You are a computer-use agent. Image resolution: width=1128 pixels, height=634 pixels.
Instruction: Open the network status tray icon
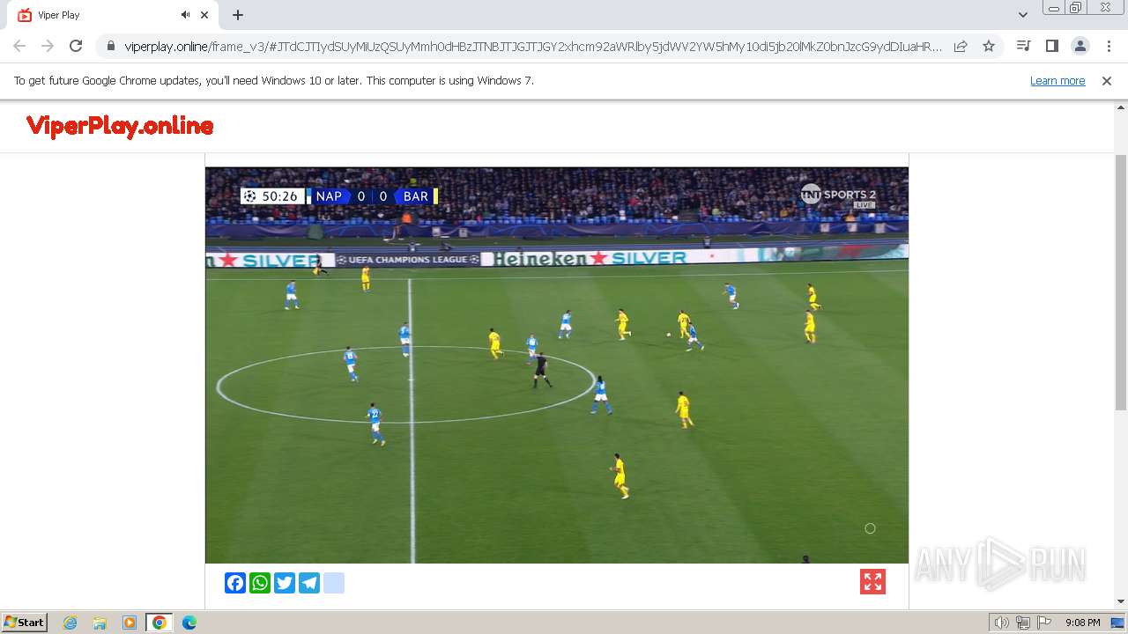point(1023,623)
